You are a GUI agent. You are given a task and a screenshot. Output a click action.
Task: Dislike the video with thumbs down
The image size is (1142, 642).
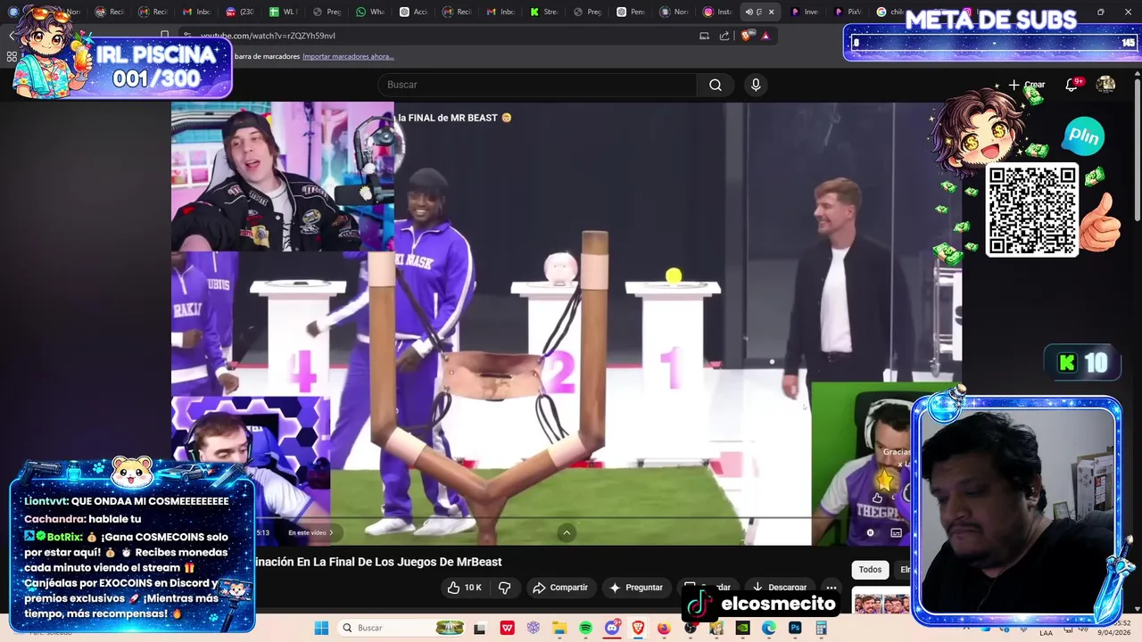pos(504,588)
